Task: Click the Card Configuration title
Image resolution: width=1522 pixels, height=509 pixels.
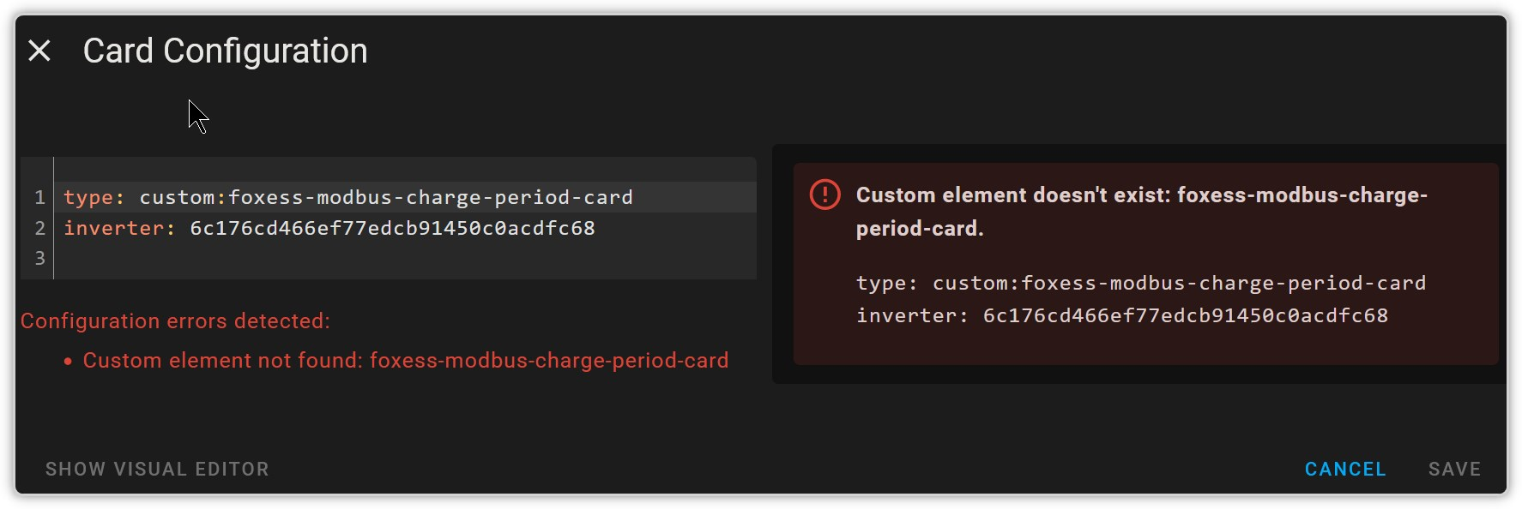Action: pos(225,51)
